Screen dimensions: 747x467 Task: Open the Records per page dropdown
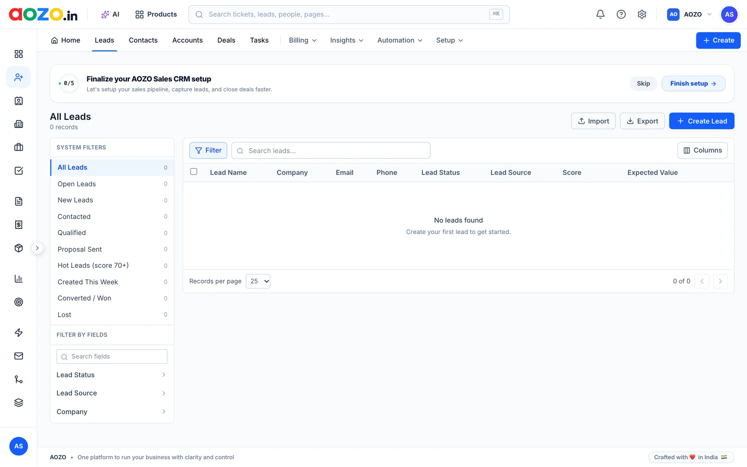coord(258,281)
